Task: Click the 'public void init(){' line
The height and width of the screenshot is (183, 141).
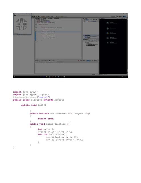Action: point(34,105)
